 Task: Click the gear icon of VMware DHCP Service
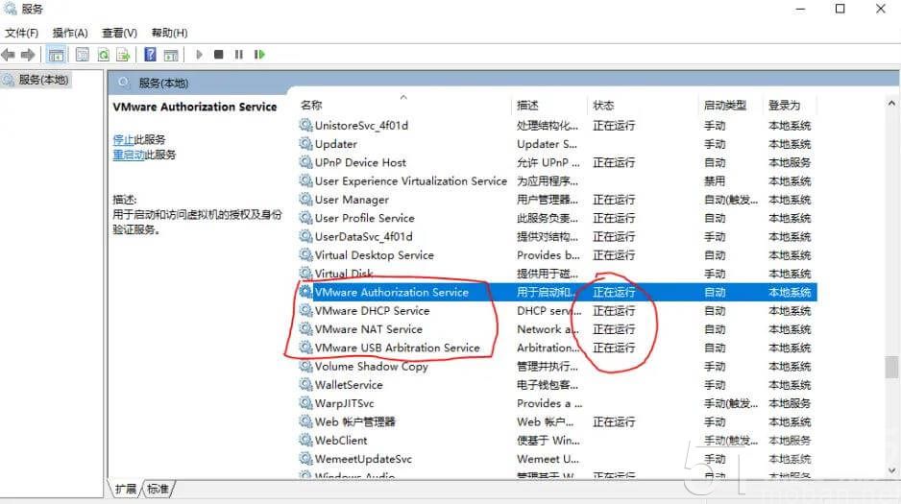tap(305, 310)
